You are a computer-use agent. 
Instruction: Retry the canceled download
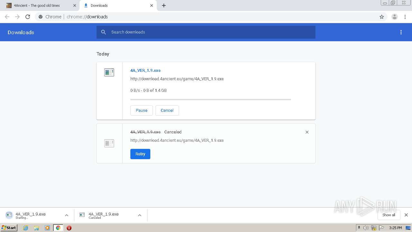coord(140,154)
